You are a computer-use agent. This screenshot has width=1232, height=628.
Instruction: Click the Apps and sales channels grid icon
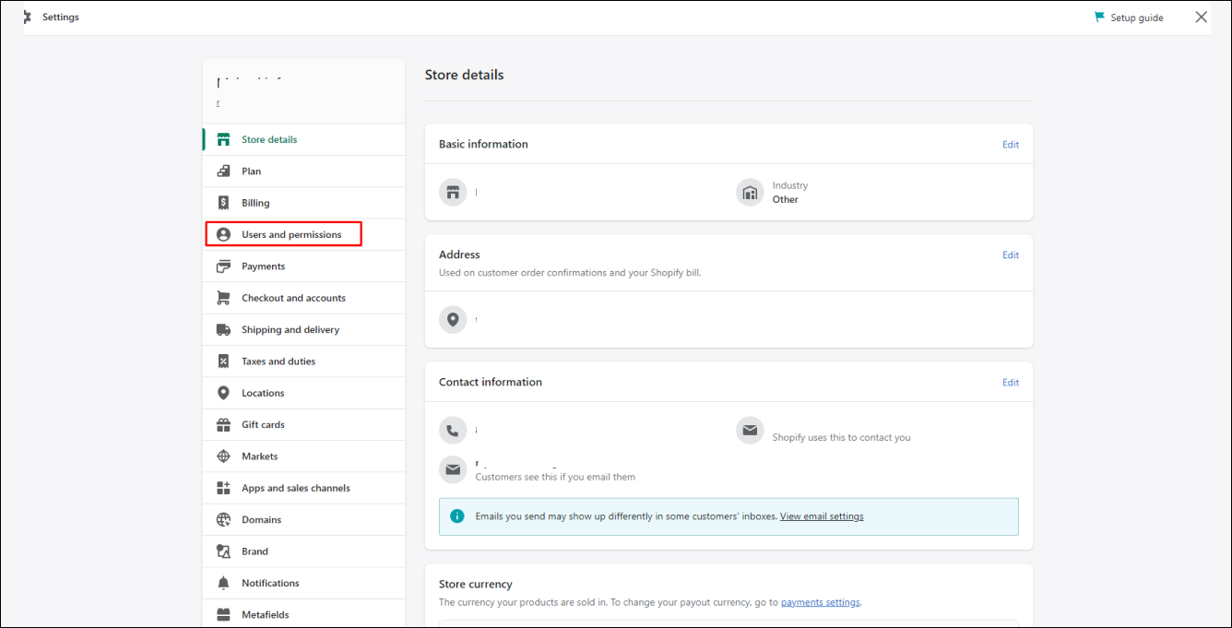[x=223, y=488]
